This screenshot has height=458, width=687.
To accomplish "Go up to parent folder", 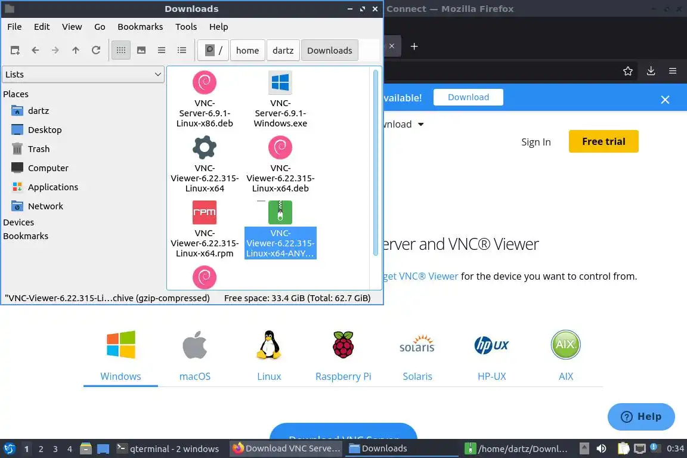I will pos(76,51).
